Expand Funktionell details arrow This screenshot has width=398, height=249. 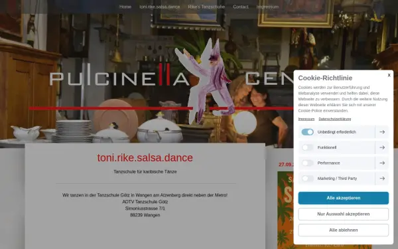[382, 147]
